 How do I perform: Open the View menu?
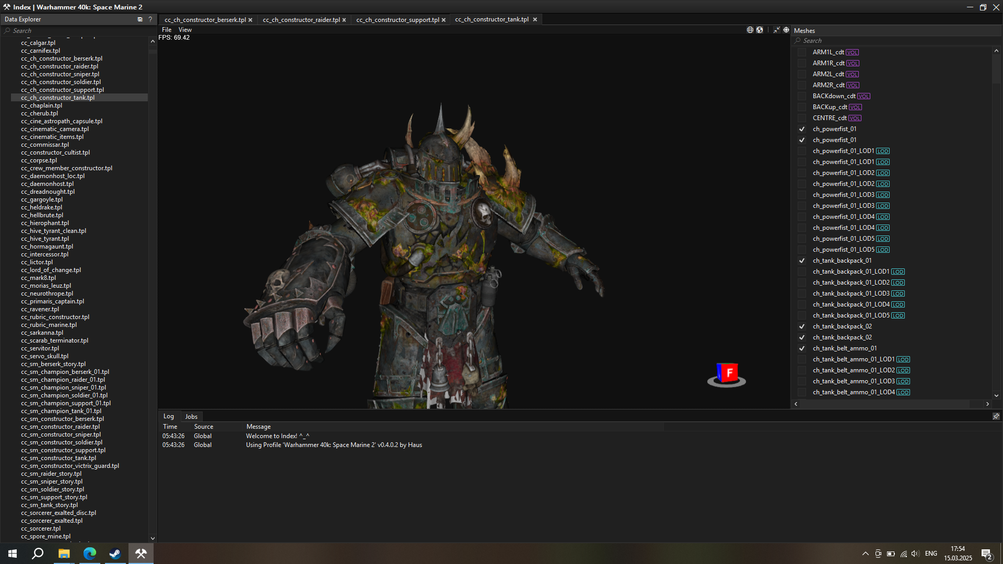[x=185, y=30]
